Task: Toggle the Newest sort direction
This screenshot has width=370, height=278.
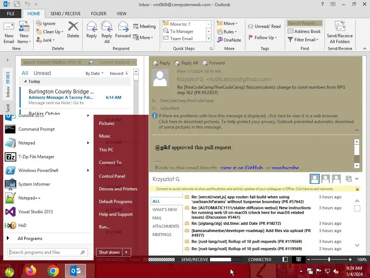Action: pos(119,73)
